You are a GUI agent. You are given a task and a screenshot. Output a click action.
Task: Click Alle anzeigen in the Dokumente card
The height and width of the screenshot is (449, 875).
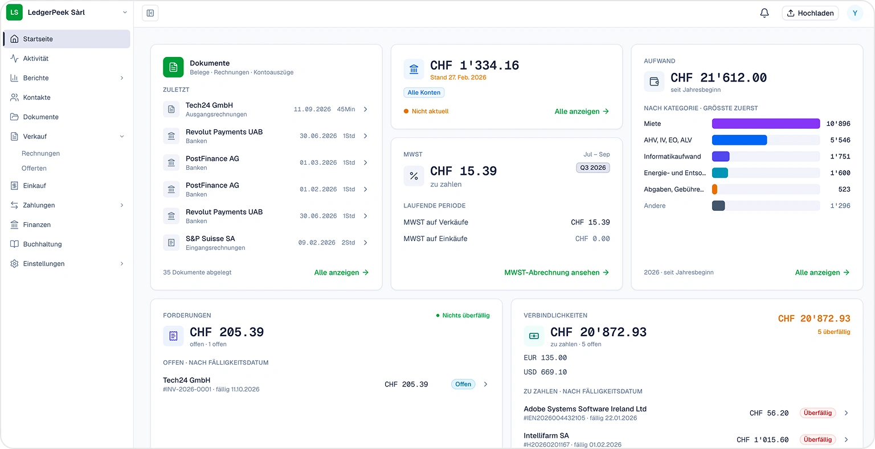341,272
